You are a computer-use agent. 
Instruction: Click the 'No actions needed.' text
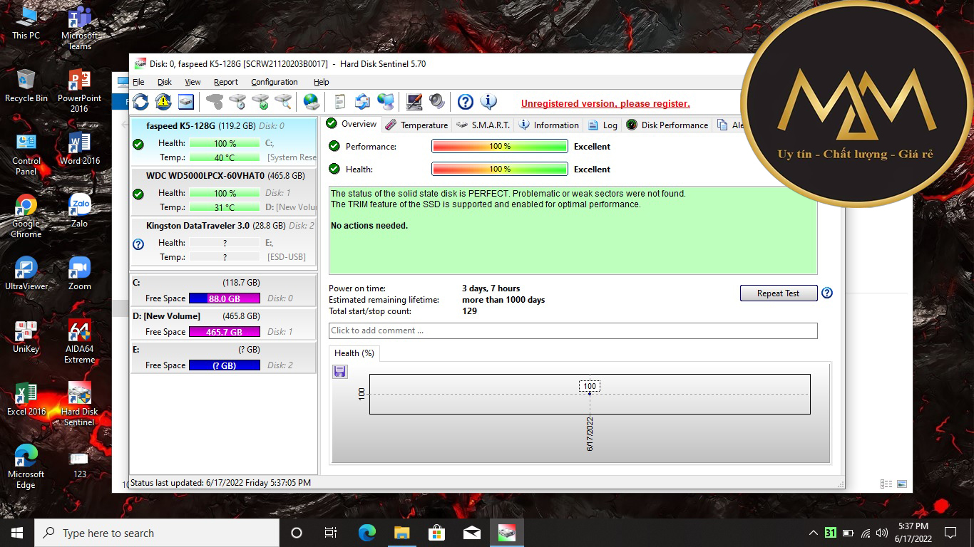click(369, 226)
